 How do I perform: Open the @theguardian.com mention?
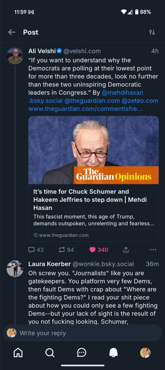point(92,101)
